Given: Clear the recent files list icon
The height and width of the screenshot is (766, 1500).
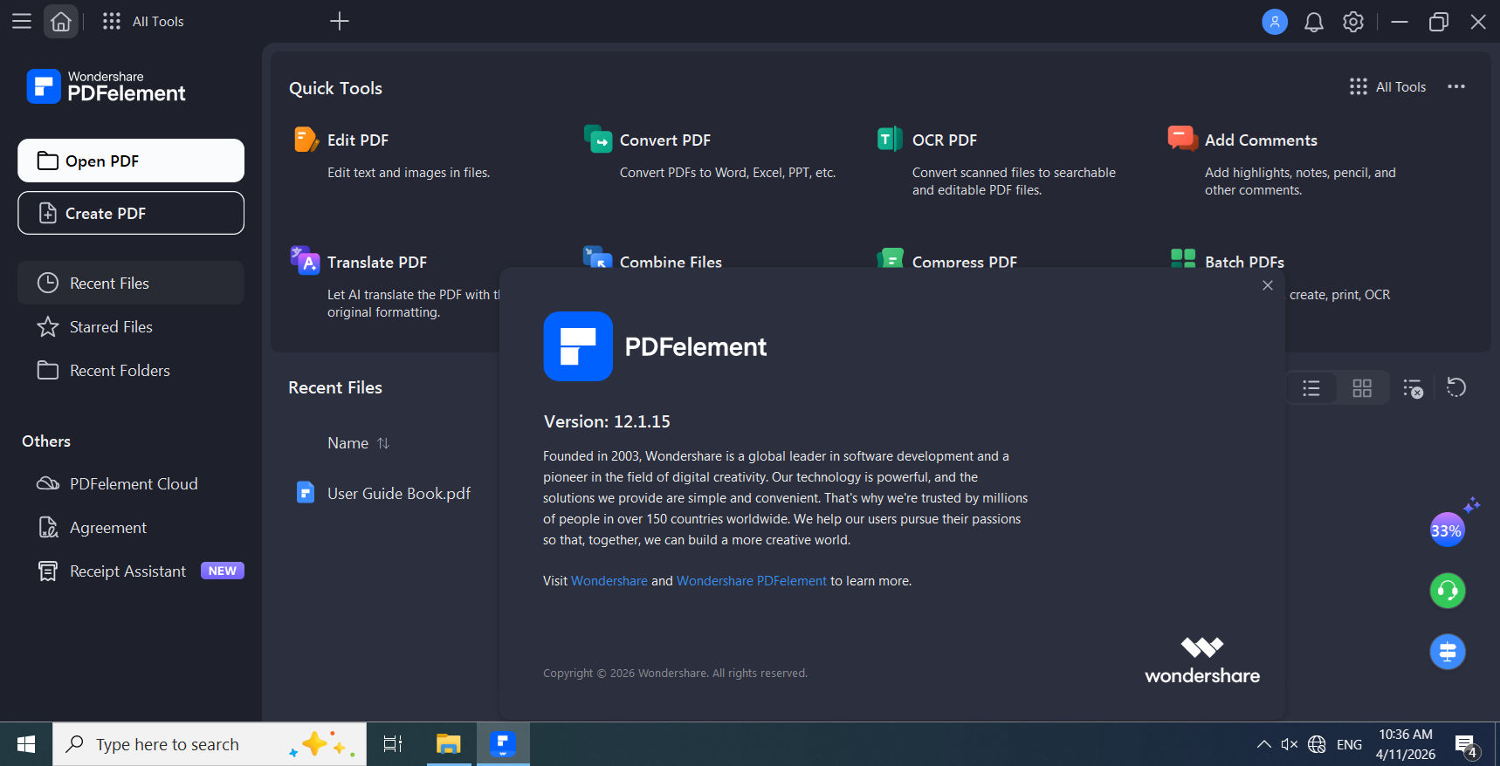Looking at the screenshot, I should (1413, 388).
